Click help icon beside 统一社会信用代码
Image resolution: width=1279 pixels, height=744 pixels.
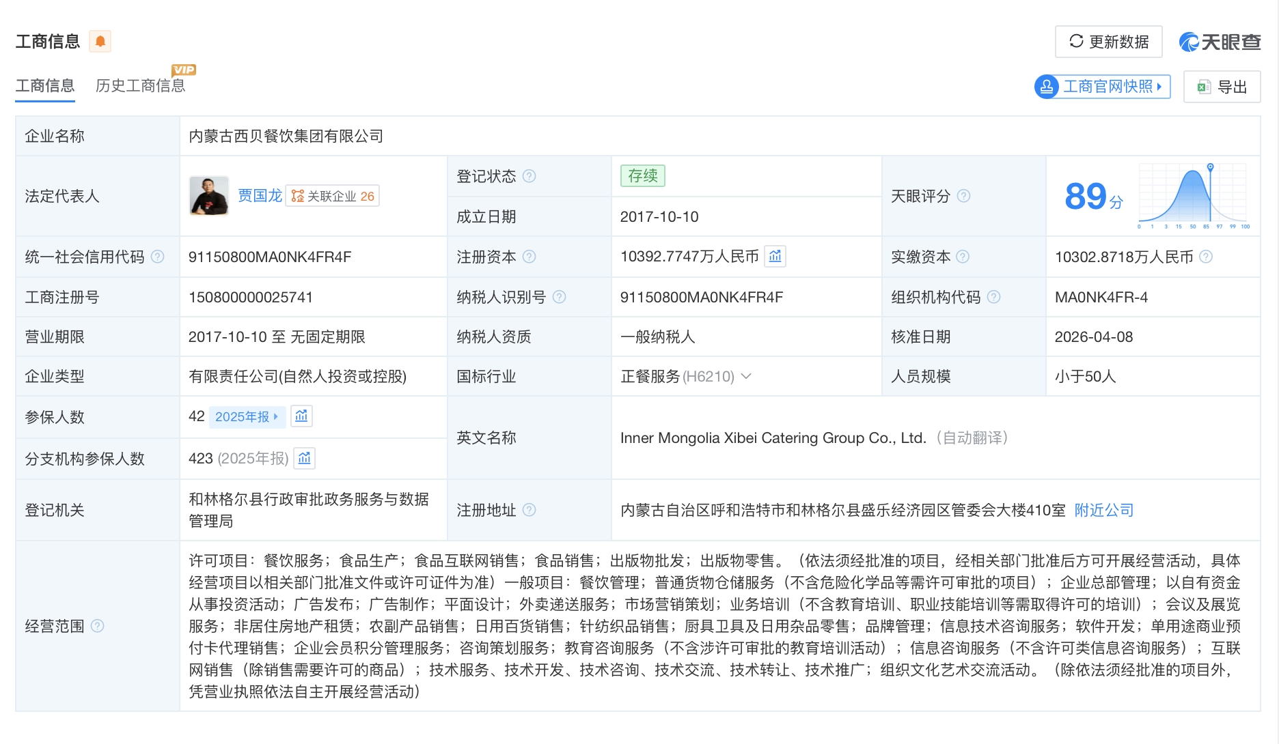pyautogui.click(x=157, y=257)
